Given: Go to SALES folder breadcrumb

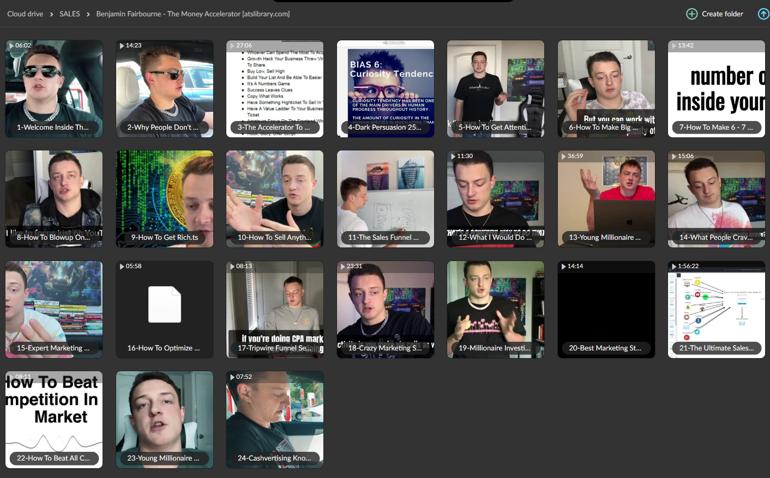Looking at the screenshot, I should [69, 14].
